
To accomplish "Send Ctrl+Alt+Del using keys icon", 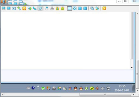I will 52,8.
